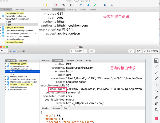The image size is (160, 123).
Task: Expand https://report.huatuo.qq.com in 截图 preview tree
Action: (x=6, y=84)
